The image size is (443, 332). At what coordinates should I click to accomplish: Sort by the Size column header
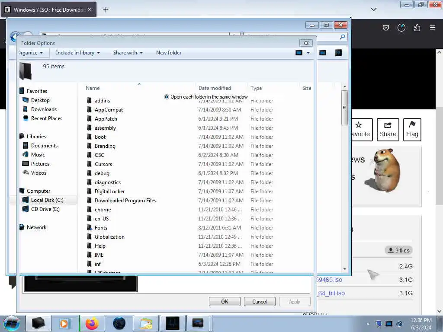[x=307, y=88]
